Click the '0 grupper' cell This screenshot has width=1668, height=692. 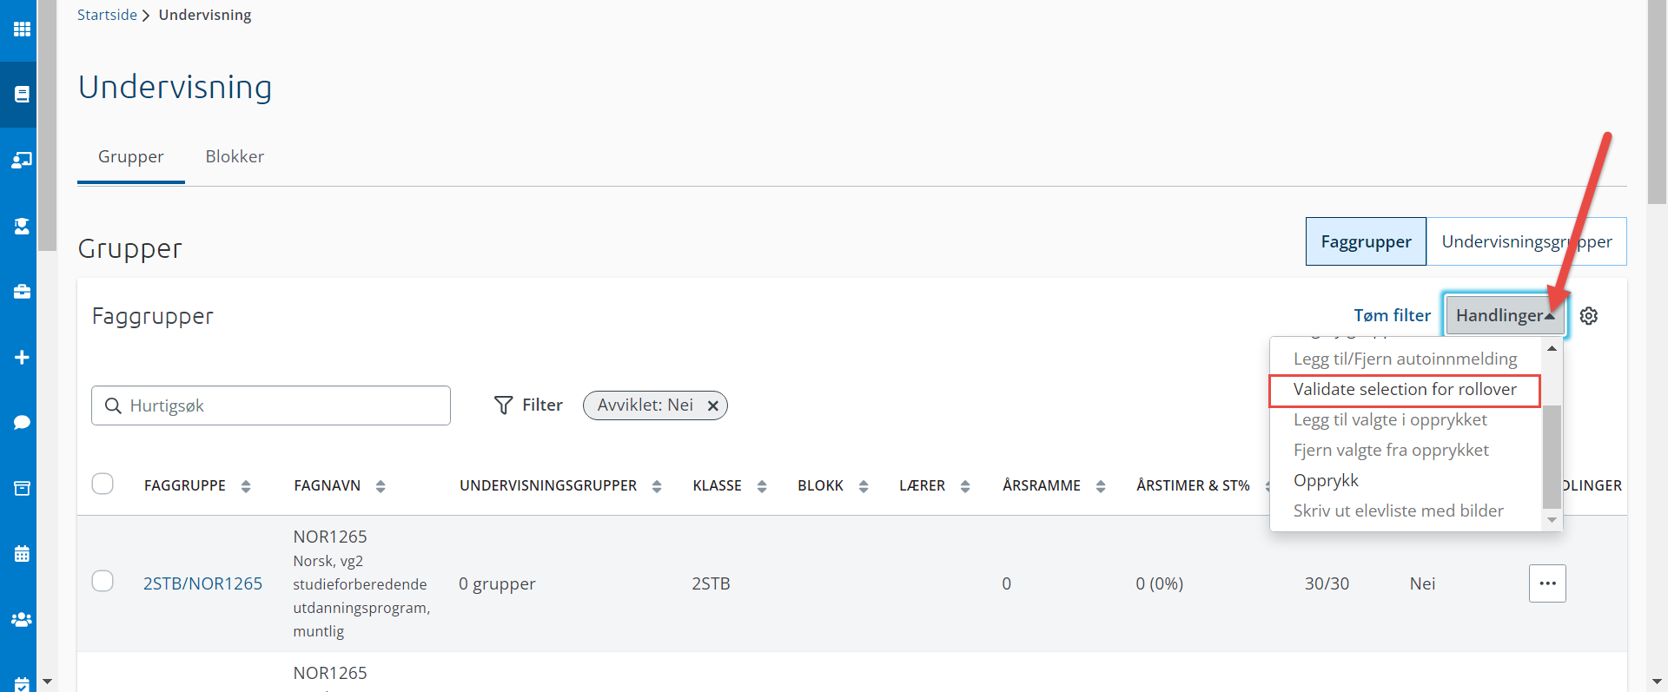(497, 583)
